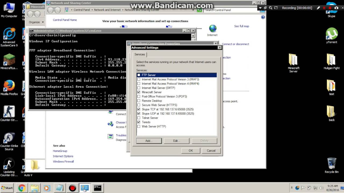The image size is (344, 193).
Task: Uncheck Skype TCP service checkbox
Action: [139, 109]
